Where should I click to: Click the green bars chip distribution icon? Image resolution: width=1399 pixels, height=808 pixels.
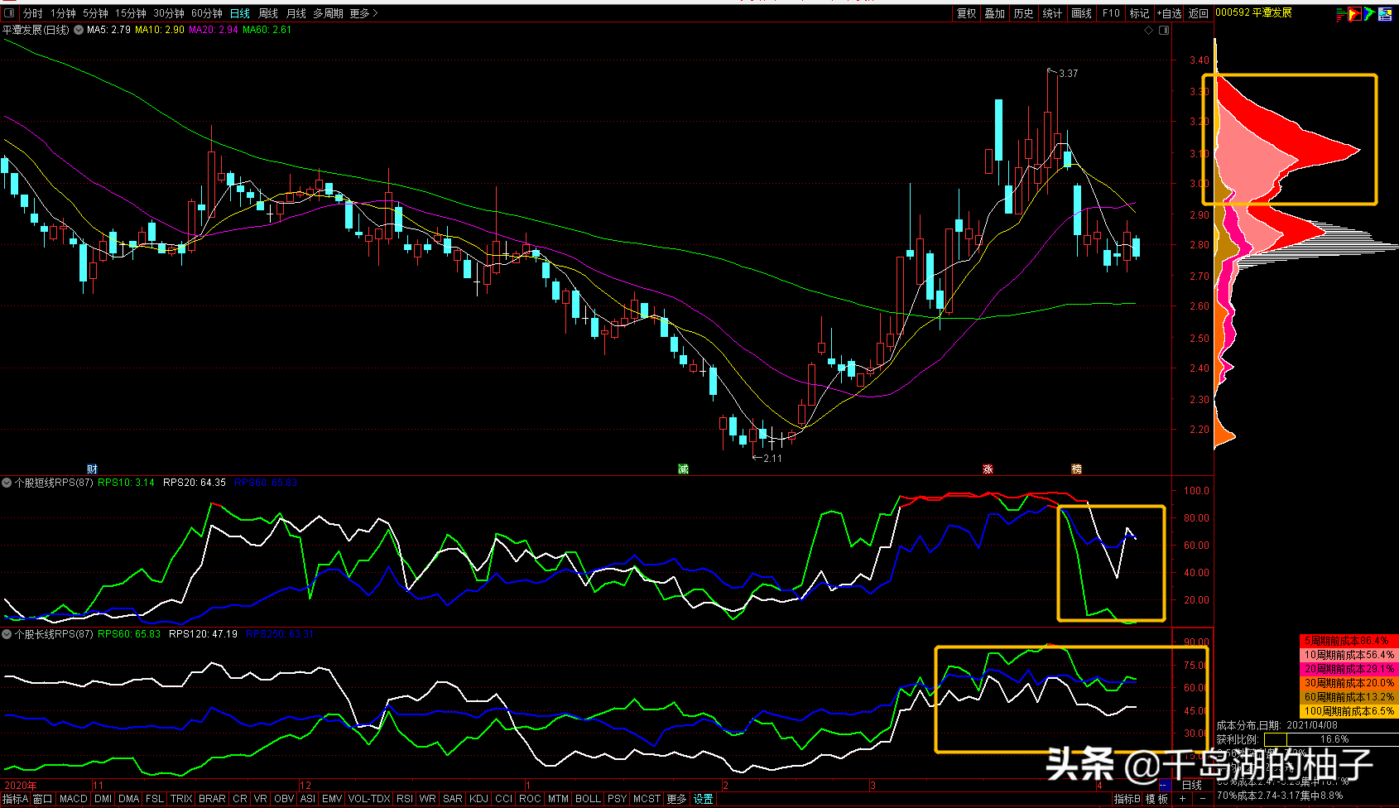(x=1340, y=13)
